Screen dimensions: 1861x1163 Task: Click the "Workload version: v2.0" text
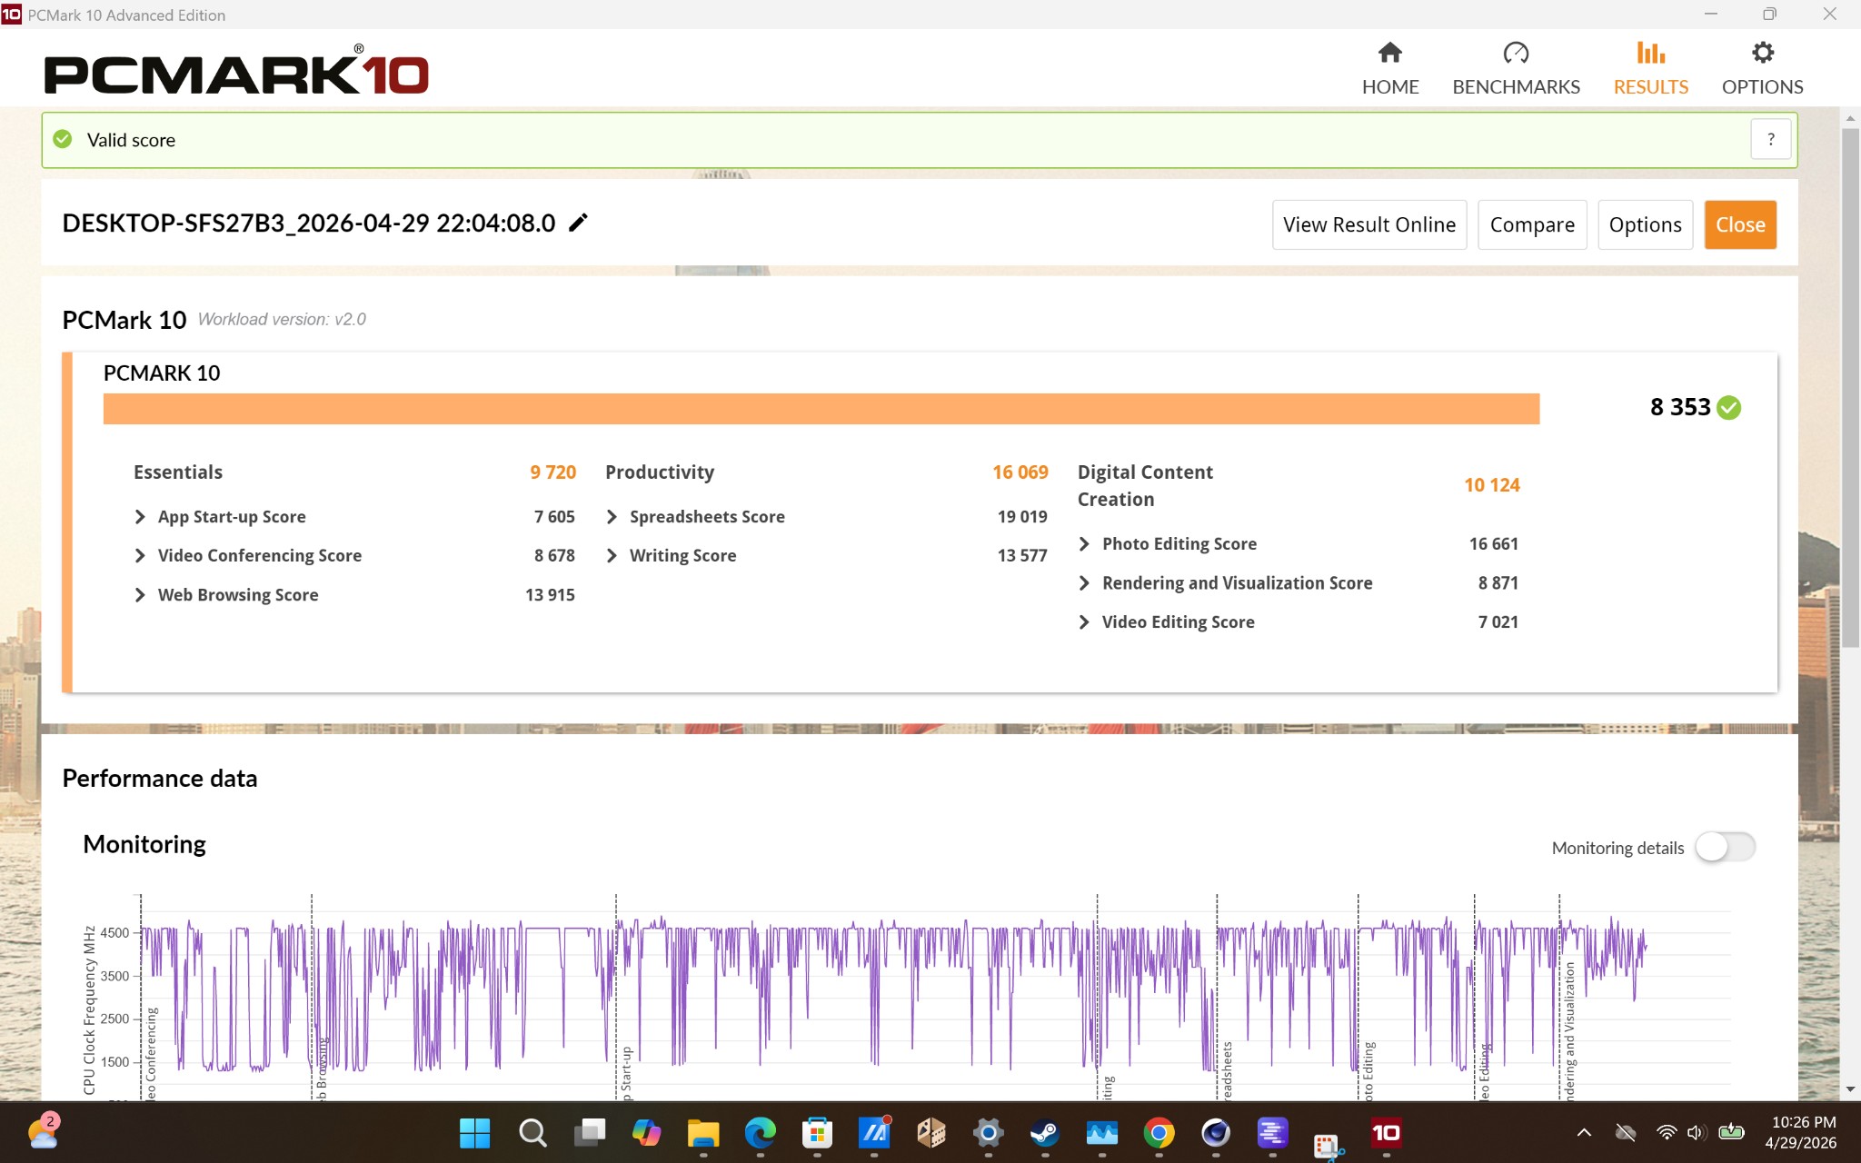pyautogui.click(x=282, y=320)
